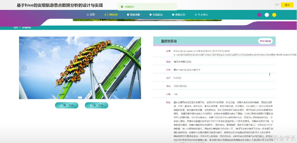Click the 39963条评论 comment count

click(x=180, y=86)
